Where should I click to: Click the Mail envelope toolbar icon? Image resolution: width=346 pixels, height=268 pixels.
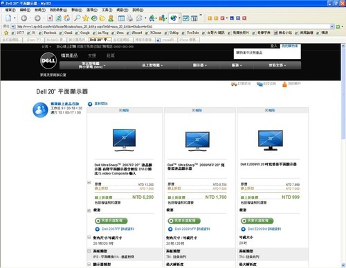coord(139,18)
